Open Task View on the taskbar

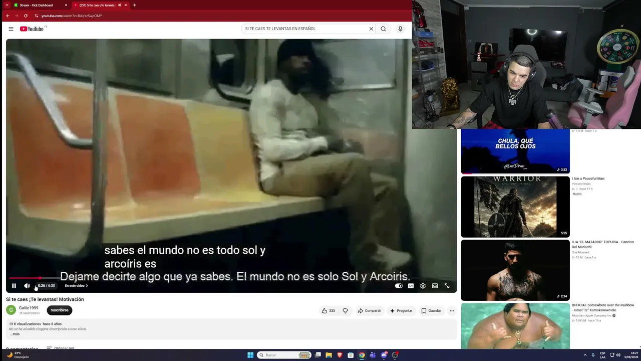317,355
